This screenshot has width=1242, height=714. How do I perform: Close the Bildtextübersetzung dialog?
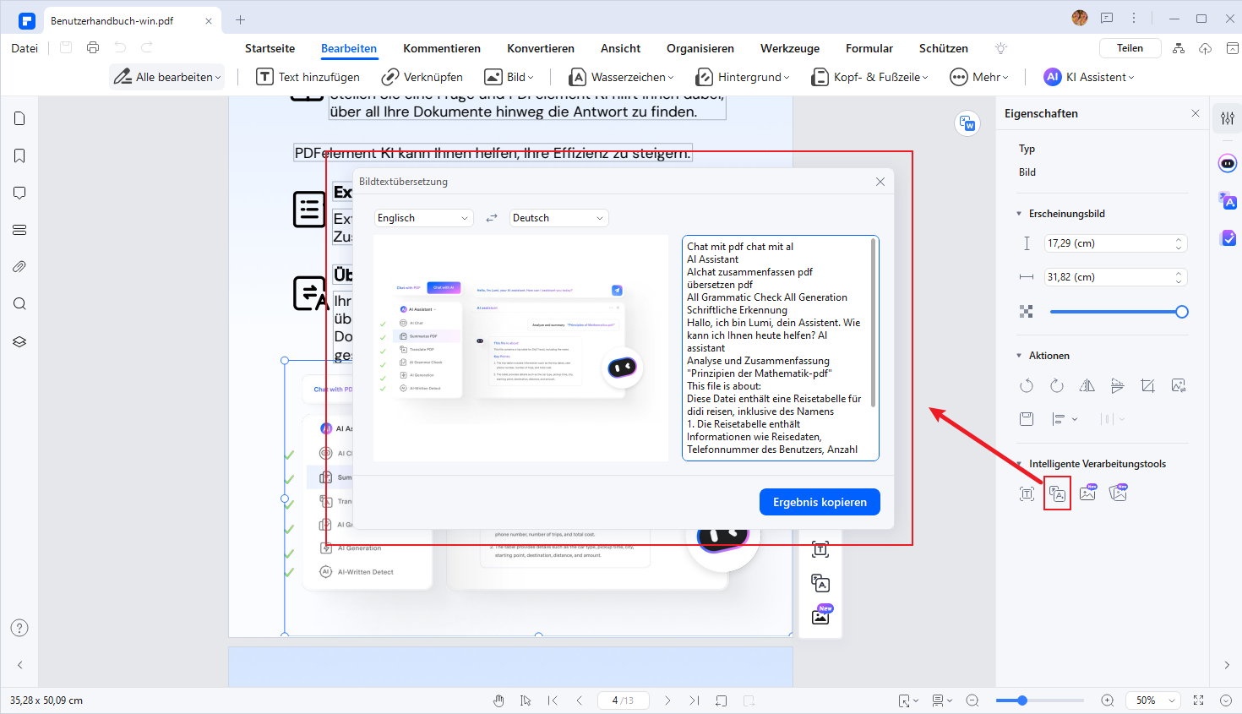(880, 182)
